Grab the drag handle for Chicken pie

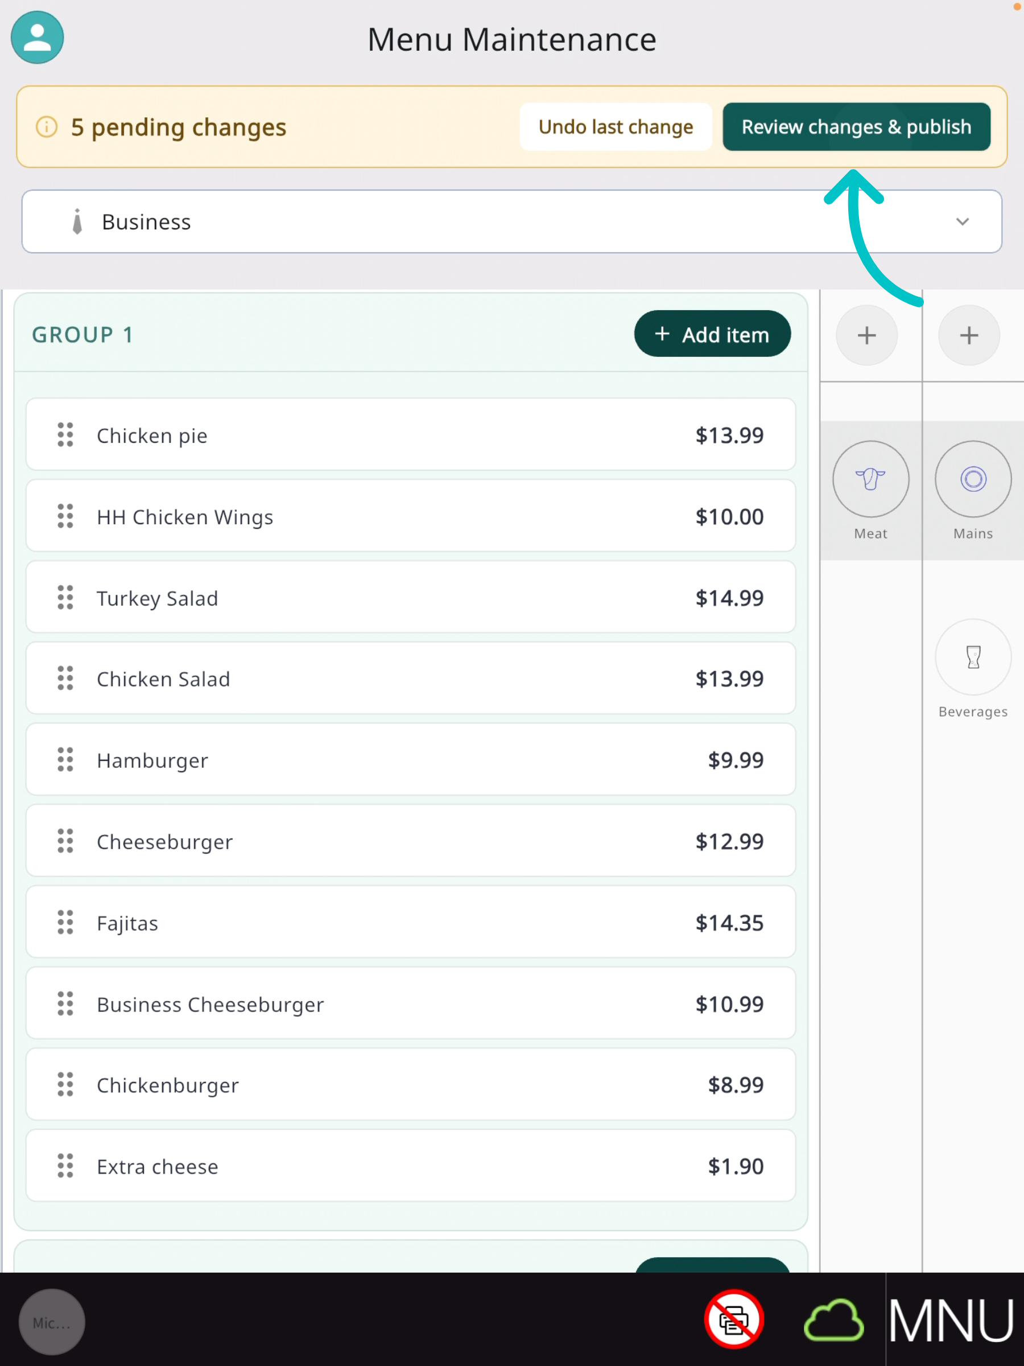coord(65,435)
